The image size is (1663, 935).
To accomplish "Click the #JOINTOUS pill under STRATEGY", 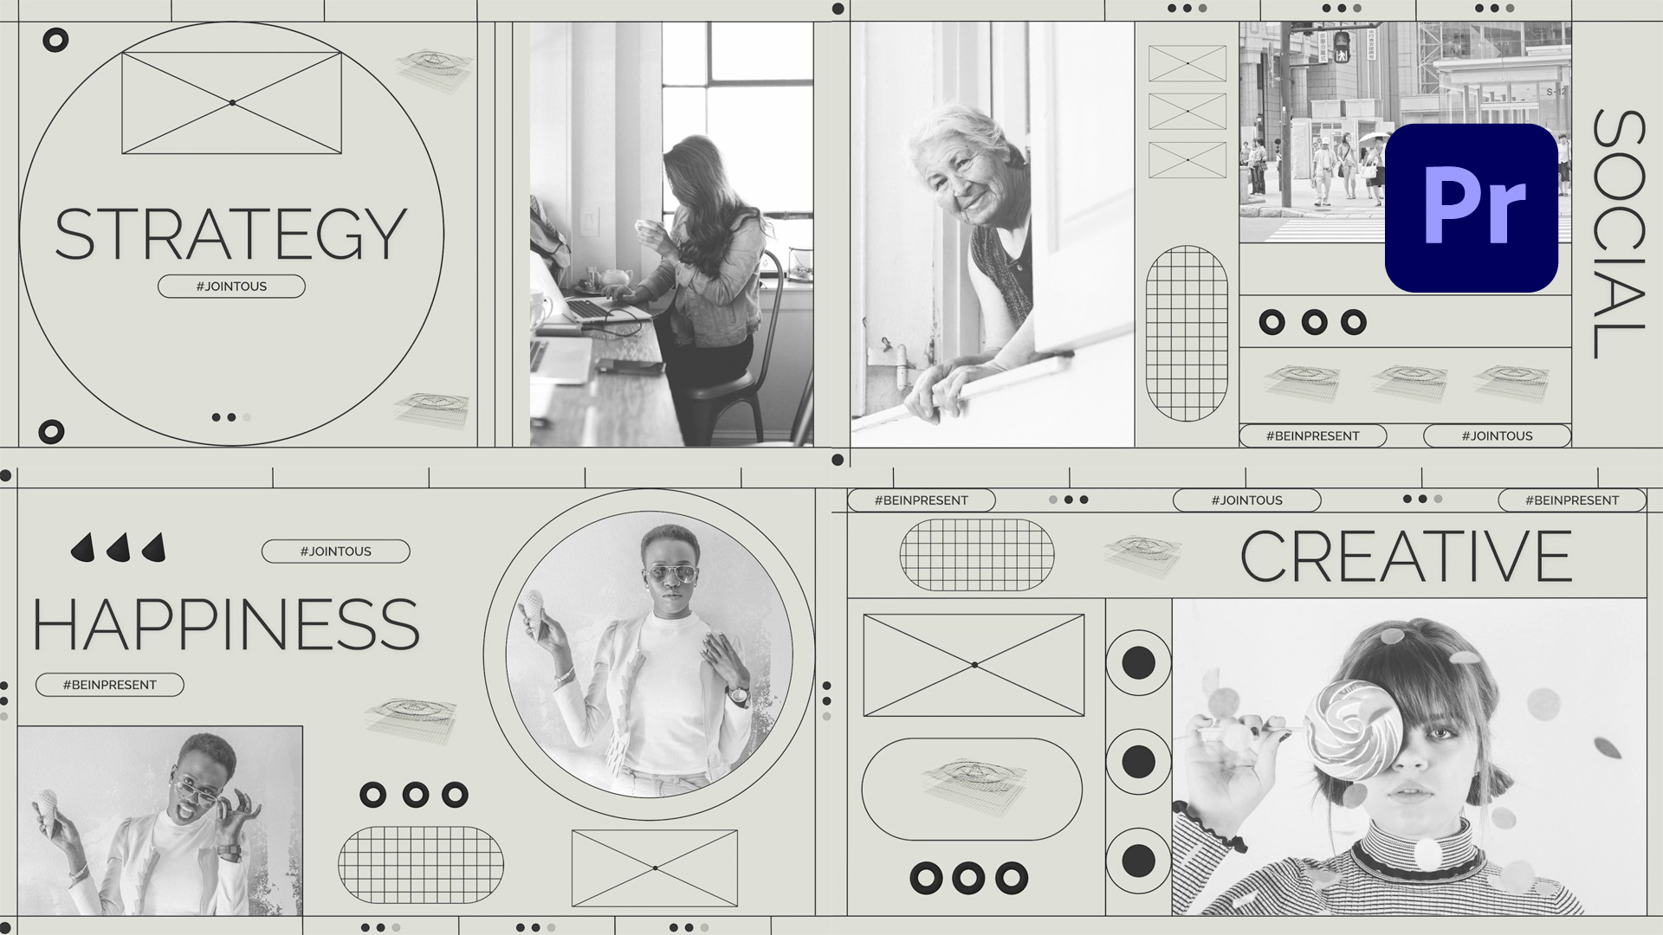I will point(231,287).
